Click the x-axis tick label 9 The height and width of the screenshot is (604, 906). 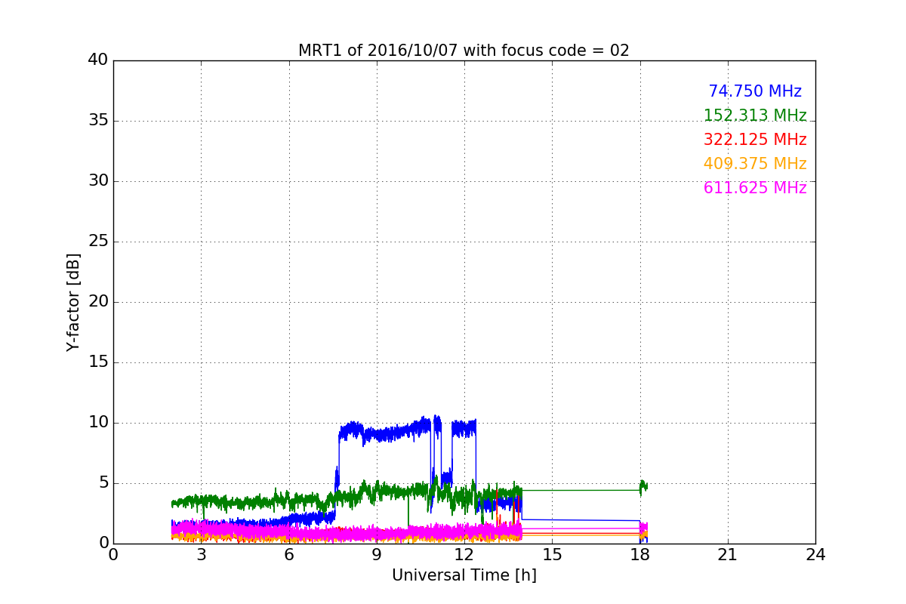pos(377,555)
